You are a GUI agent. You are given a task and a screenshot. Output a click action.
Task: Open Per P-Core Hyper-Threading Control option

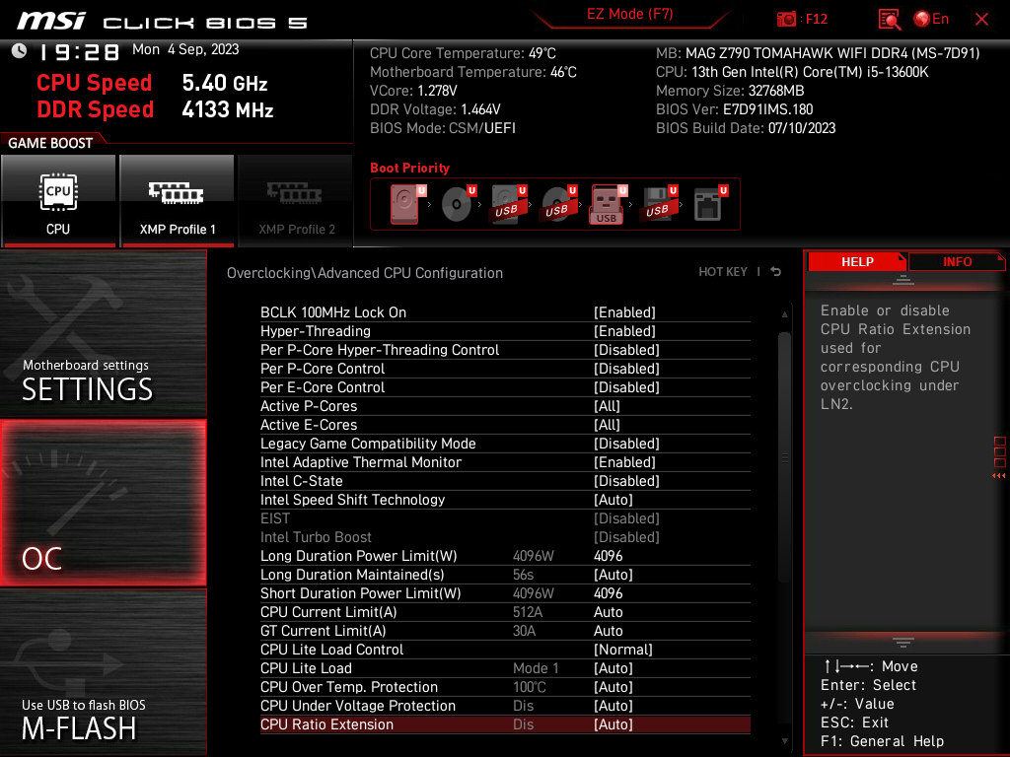[x=505, y=350]
